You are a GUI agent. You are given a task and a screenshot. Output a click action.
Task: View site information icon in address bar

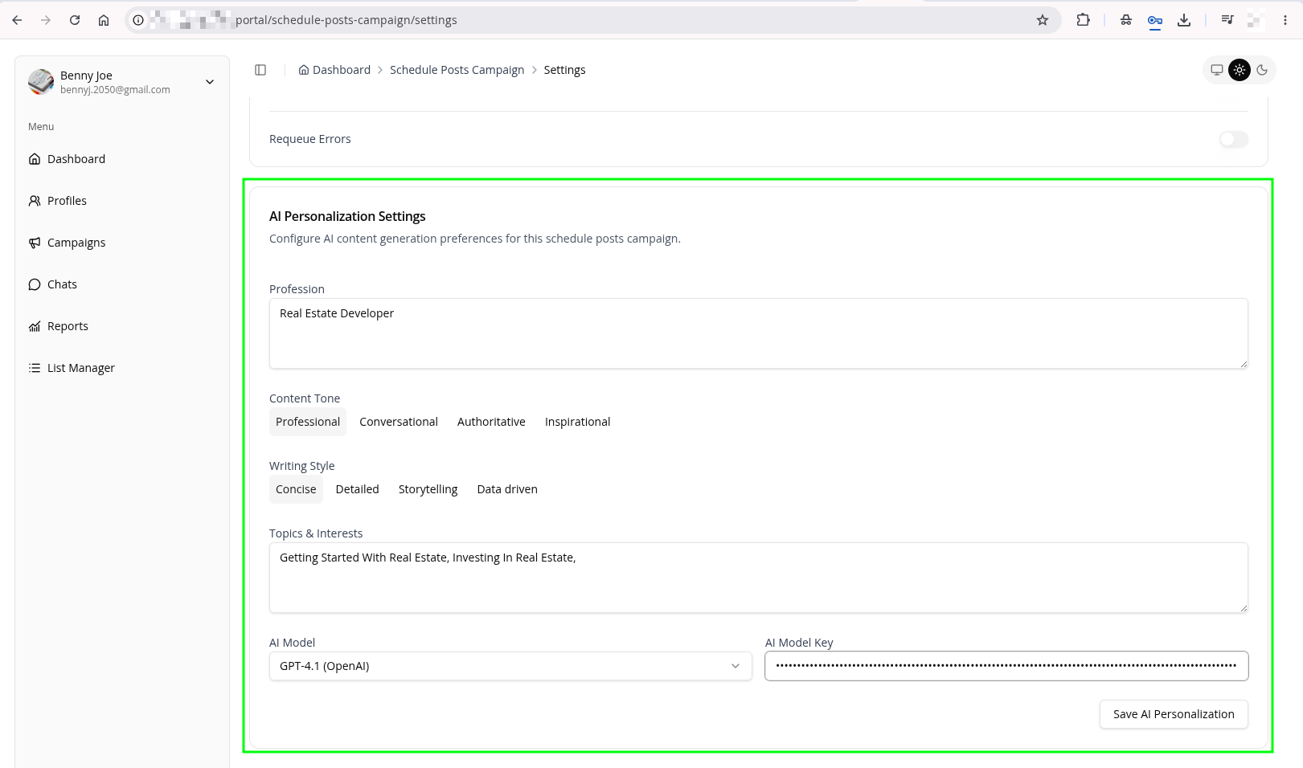138,20
